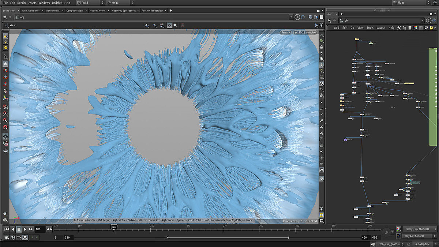The image size is (439, 247).
Task: Click the frame 180 marker on the timeline
Action: (114, 227)
